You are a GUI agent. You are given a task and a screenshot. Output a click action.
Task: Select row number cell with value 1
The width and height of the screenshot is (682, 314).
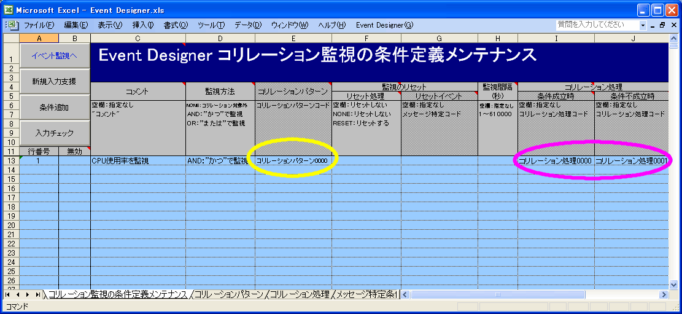(39, 161)
